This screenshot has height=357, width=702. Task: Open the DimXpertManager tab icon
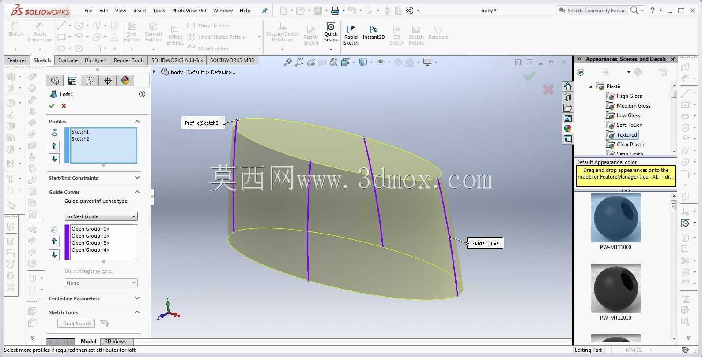coord(108,80)
